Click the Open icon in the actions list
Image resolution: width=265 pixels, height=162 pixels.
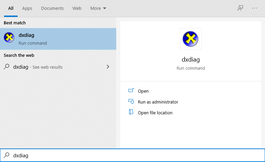131,91
